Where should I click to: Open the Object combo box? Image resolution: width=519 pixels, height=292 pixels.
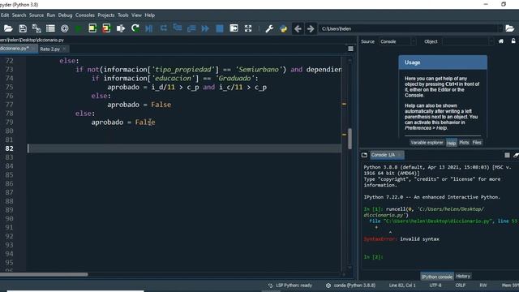467,41
